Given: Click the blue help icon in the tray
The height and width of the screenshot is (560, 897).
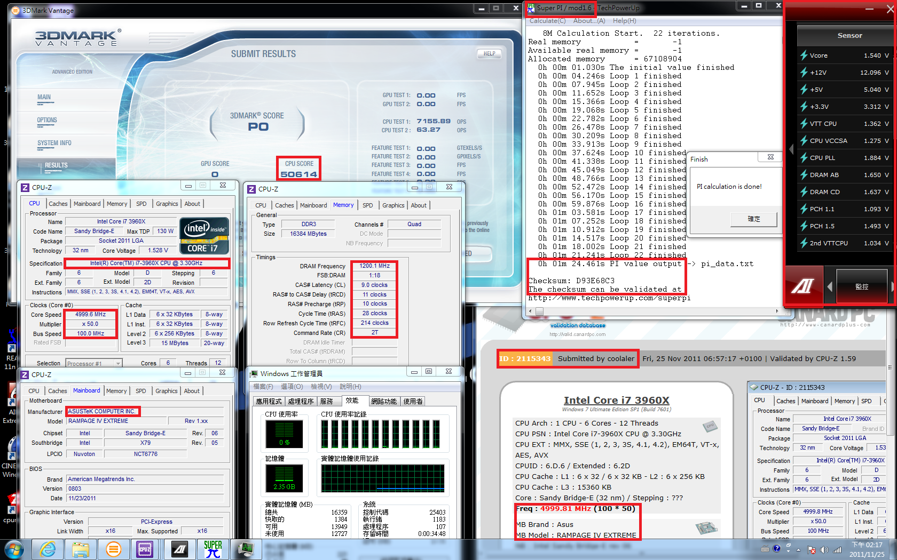Looking at the screenshot, I should point(776,548).
